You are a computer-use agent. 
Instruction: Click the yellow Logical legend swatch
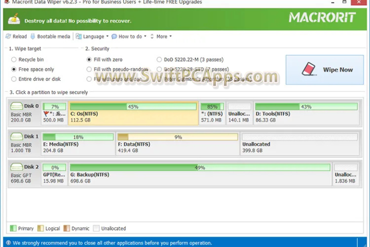41,228
